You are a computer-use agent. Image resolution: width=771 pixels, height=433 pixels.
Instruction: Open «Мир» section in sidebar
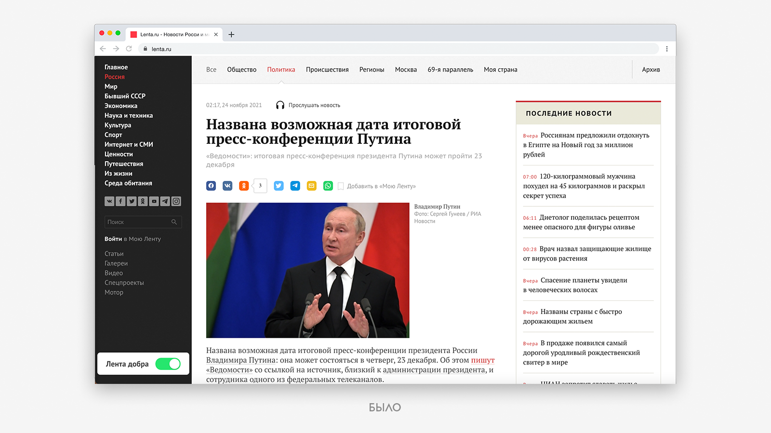[111, 87]
